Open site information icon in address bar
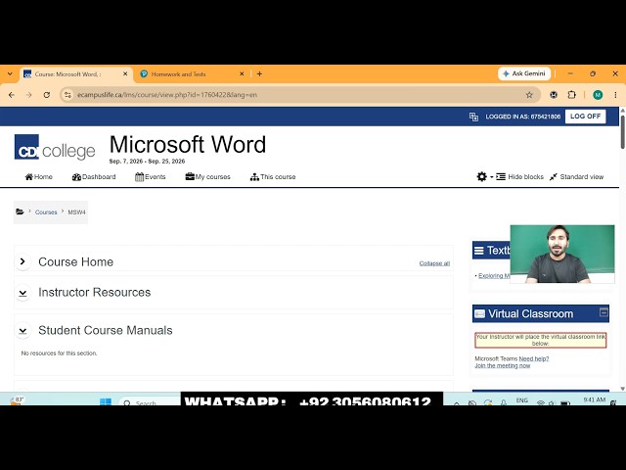The height and width of the screenshot is (470, 626). 67,95
